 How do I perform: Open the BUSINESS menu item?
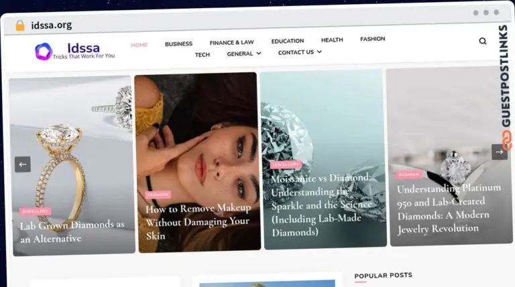178,43
